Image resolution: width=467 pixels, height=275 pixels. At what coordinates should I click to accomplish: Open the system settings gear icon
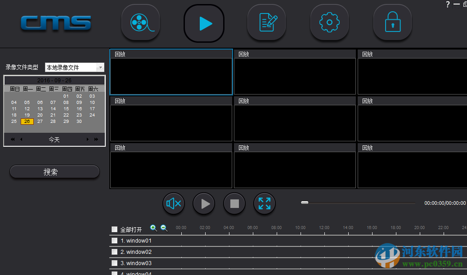[329, 22]
